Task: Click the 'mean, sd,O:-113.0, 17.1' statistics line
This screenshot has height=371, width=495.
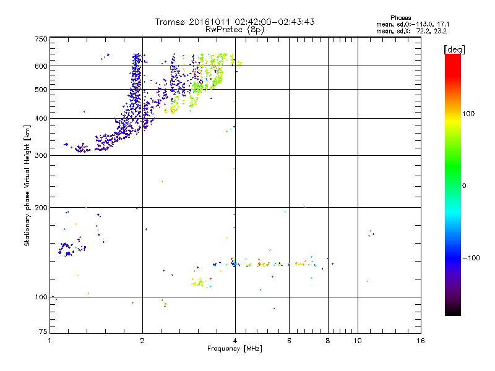Action: [x=413, y=25]
